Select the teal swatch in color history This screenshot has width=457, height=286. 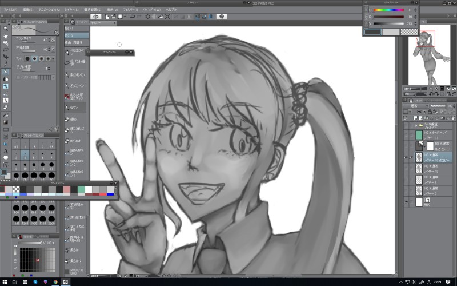(81, 189)
